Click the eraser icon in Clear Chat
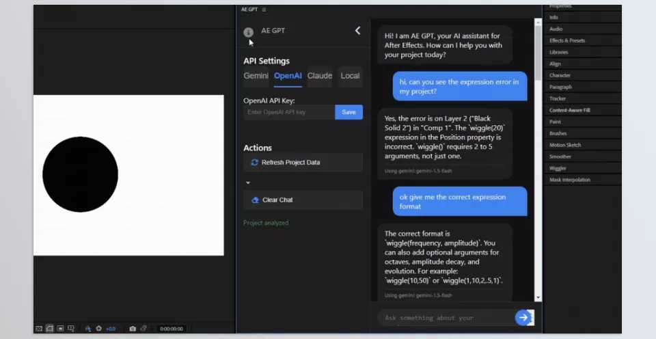The image size is (656, 339). tap(255, 200)
